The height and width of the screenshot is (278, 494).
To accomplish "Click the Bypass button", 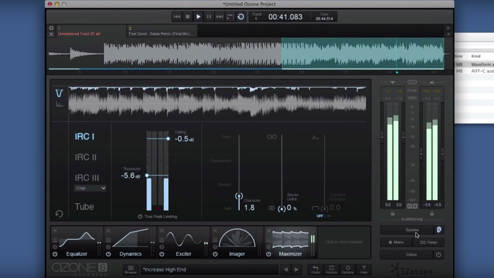I will pyautogui.click(x=407, y=230).
